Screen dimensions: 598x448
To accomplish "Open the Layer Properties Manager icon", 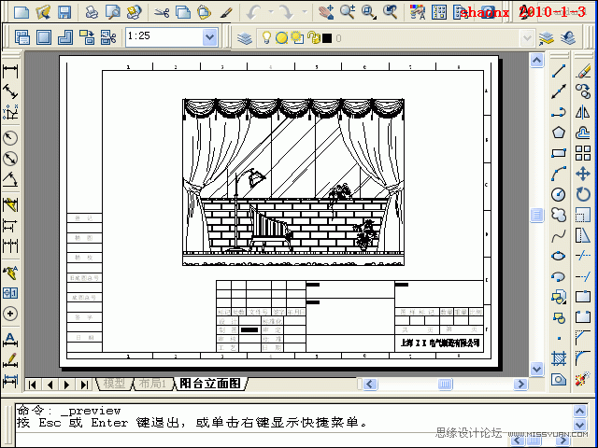I will [244, 38].
